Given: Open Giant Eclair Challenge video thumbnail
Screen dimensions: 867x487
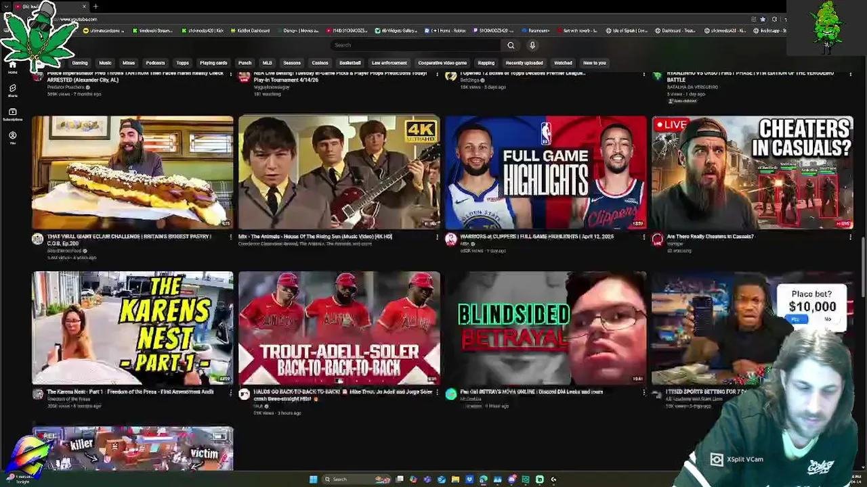Looking at the screenshot, I should coord(133,172).
